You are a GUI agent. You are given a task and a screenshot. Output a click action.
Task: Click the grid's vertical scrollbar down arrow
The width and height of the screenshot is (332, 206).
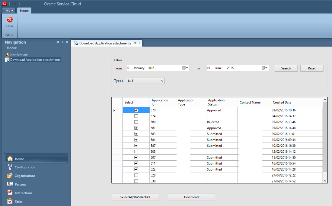point(325,181)
